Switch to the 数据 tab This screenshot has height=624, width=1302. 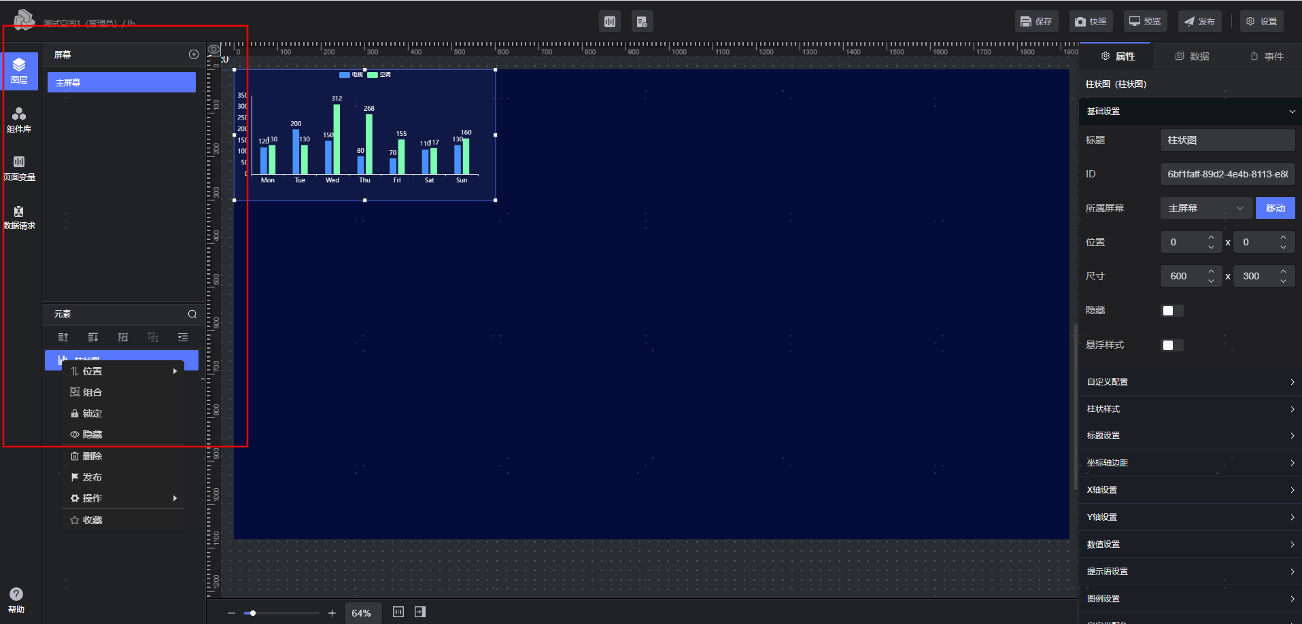(1193, 56)
